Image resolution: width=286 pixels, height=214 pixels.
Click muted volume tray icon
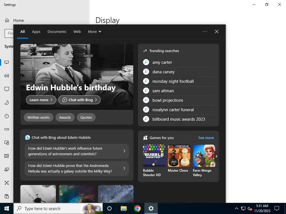coord(250,208)
